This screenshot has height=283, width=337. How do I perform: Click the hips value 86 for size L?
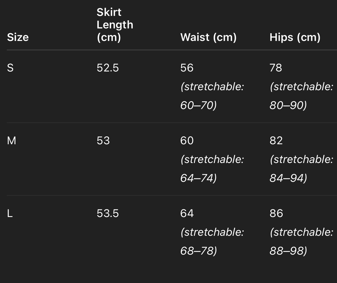pyautogui.click(x=276, y=213)
